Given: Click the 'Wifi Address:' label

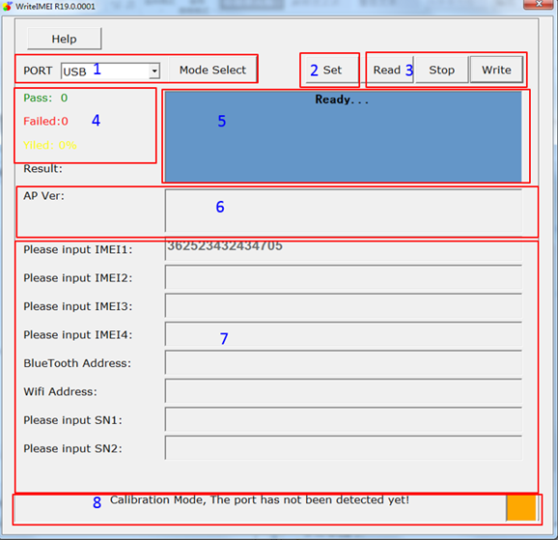Looking at the screenshot, I should [60, 392].
